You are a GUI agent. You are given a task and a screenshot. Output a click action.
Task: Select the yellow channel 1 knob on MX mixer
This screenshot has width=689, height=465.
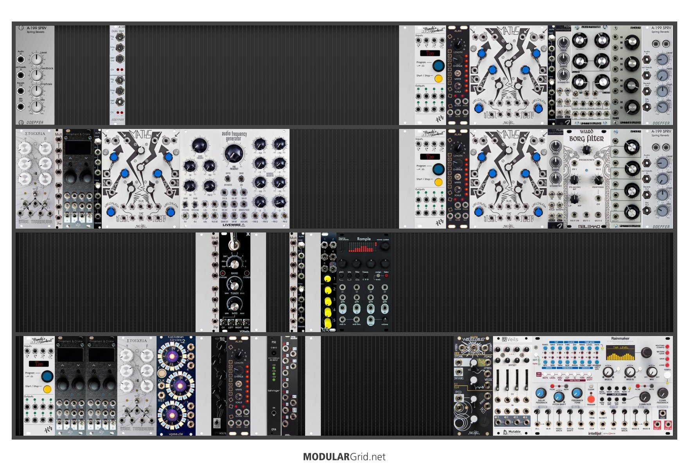tap(327, 279)
